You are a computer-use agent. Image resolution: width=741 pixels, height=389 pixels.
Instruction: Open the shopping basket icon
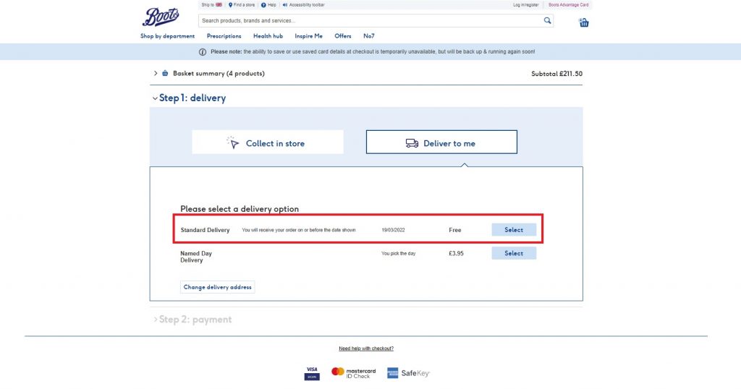[583, 22]
